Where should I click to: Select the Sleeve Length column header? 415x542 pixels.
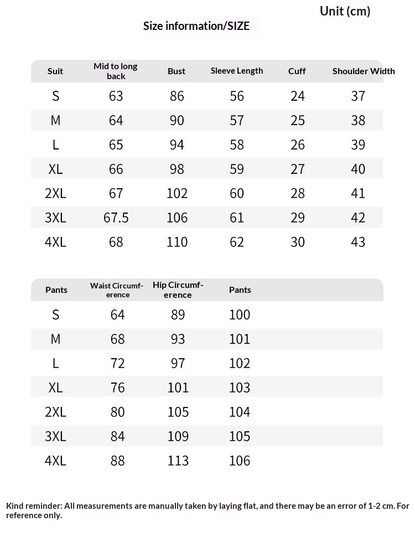[x=237, y=71]
